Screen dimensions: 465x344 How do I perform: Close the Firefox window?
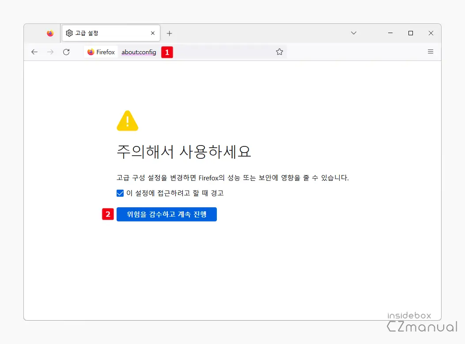point(431,33)
